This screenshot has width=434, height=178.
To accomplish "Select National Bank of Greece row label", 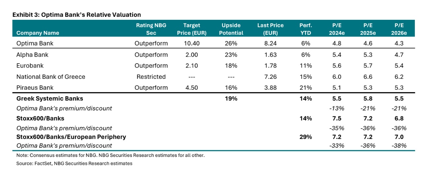I will click(51, 77).
